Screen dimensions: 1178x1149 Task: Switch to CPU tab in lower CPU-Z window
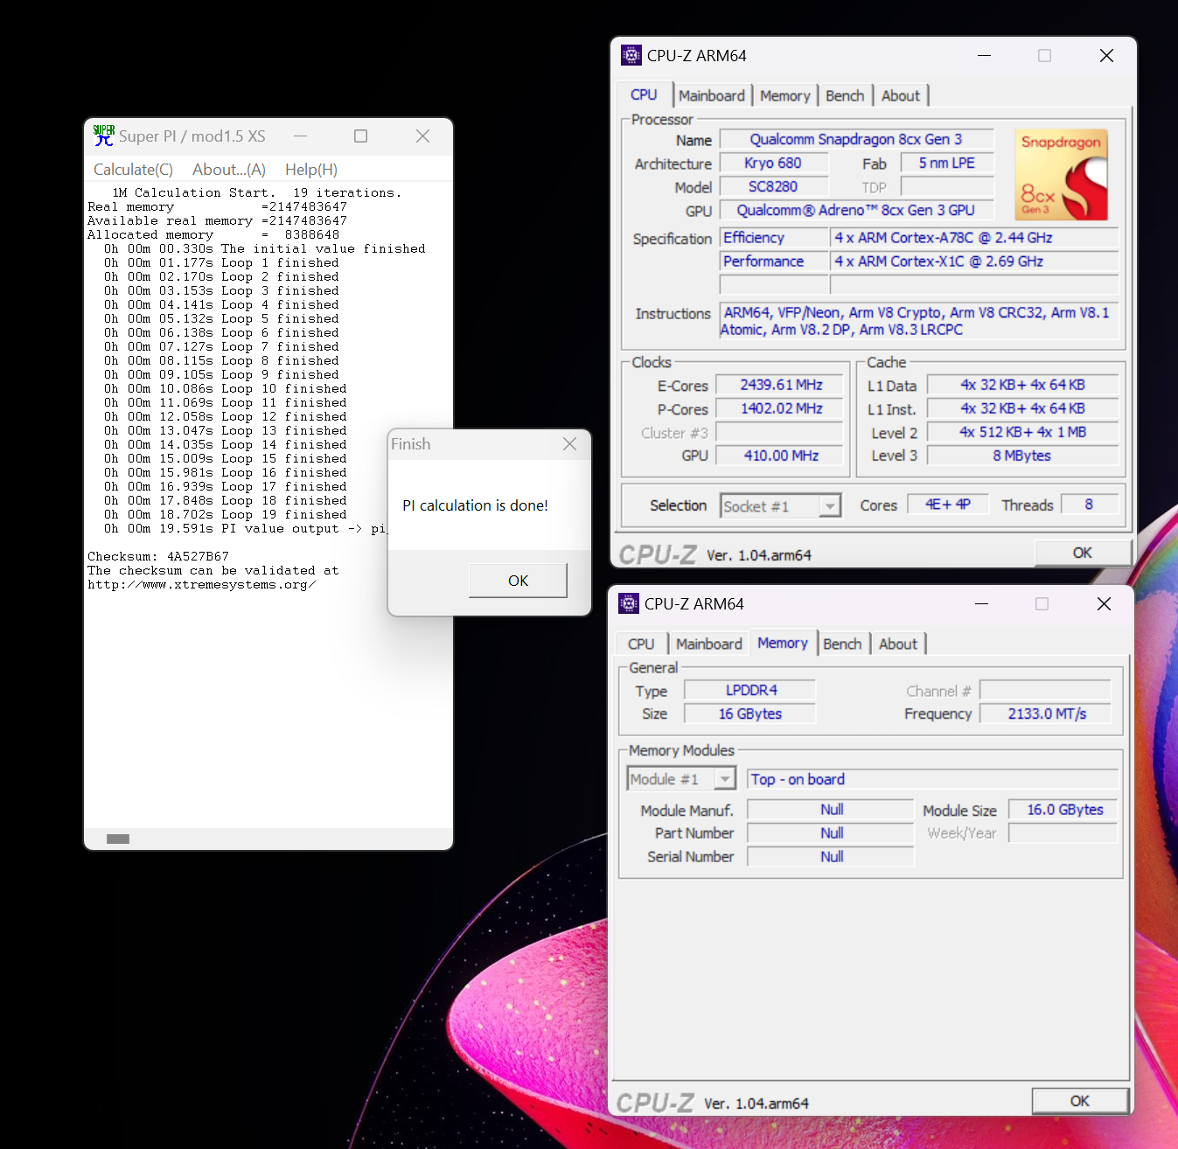[x=641, y=644]
